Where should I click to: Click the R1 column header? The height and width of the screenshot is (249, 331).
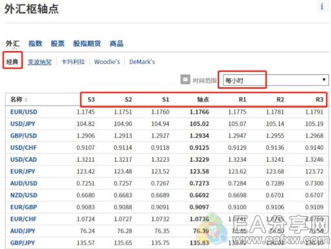coord(242,100)
